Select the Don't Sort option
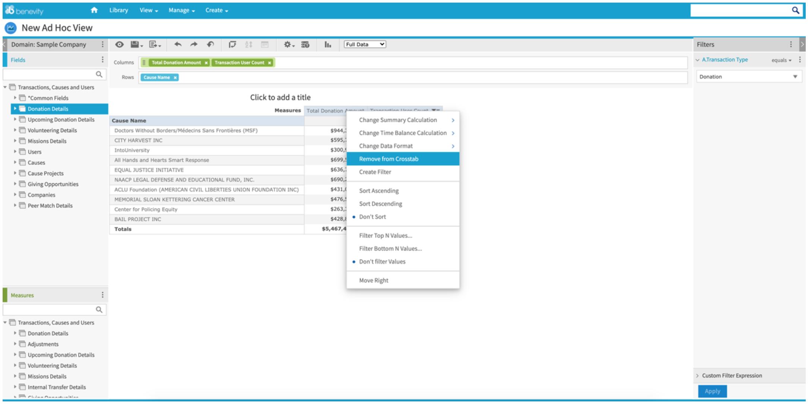This screenshot has height=404, width=808. [372, 217]
